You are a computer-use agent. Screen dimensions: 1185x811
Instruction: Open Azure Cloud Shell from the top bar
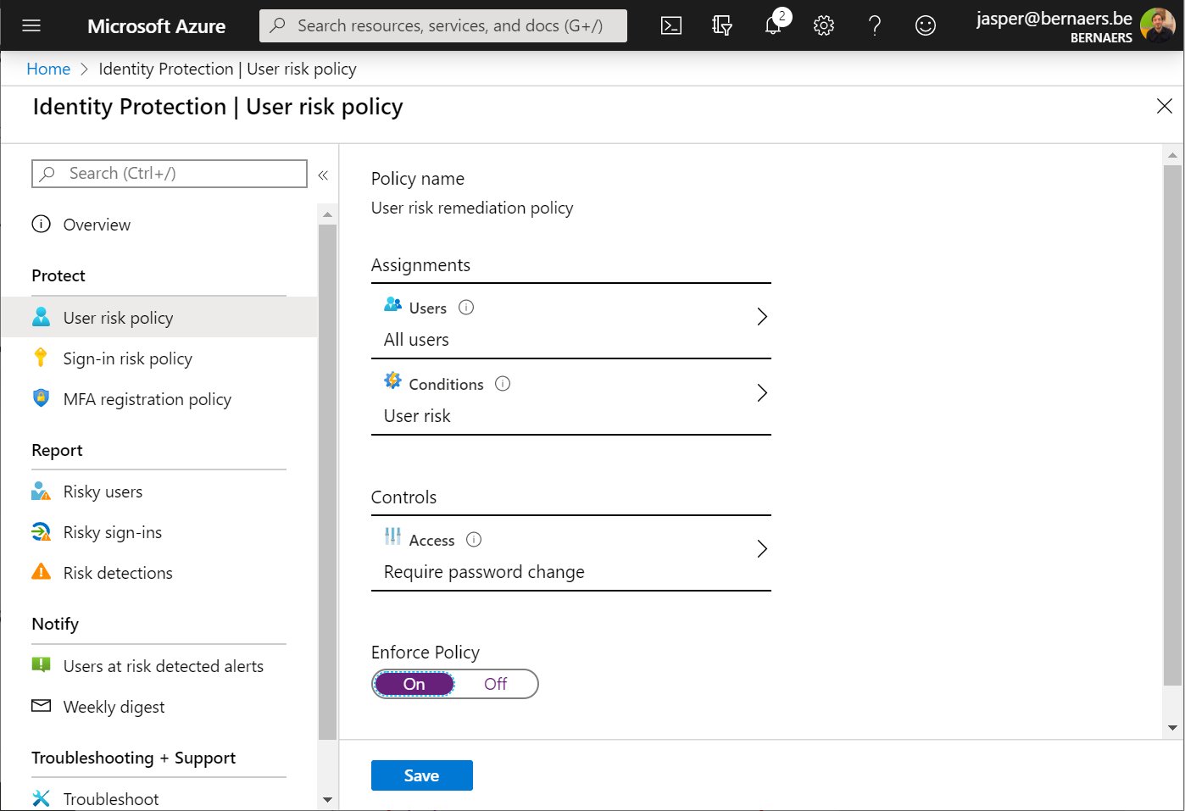click(x=670, y=25)
